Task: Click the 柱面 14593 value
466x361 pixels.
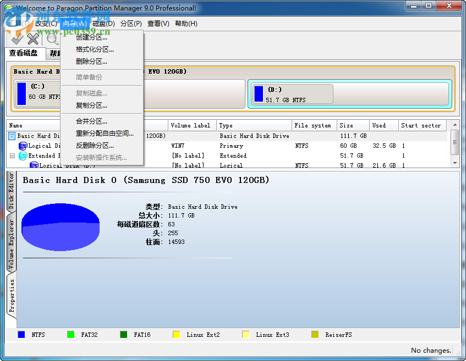Action: click(x=176, y=242)
